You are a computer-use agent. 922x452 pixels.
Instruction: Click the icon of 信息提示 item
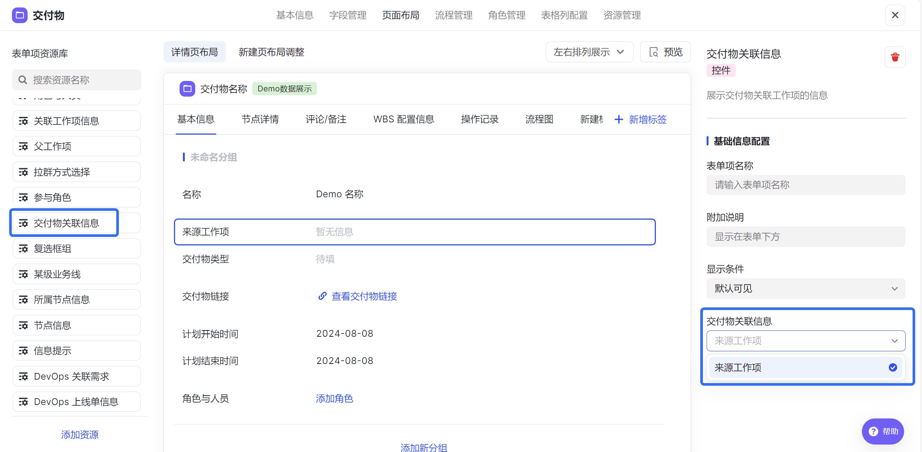(x=24, y=351)
